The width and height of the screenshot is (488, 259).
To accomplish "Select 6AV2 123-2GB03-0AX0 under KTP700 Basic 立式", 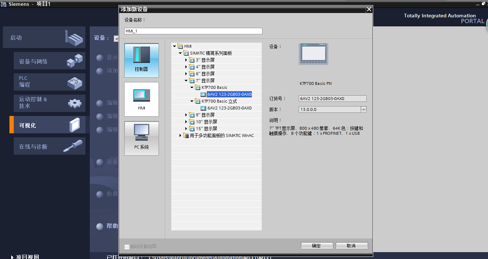I will point(229,108).
